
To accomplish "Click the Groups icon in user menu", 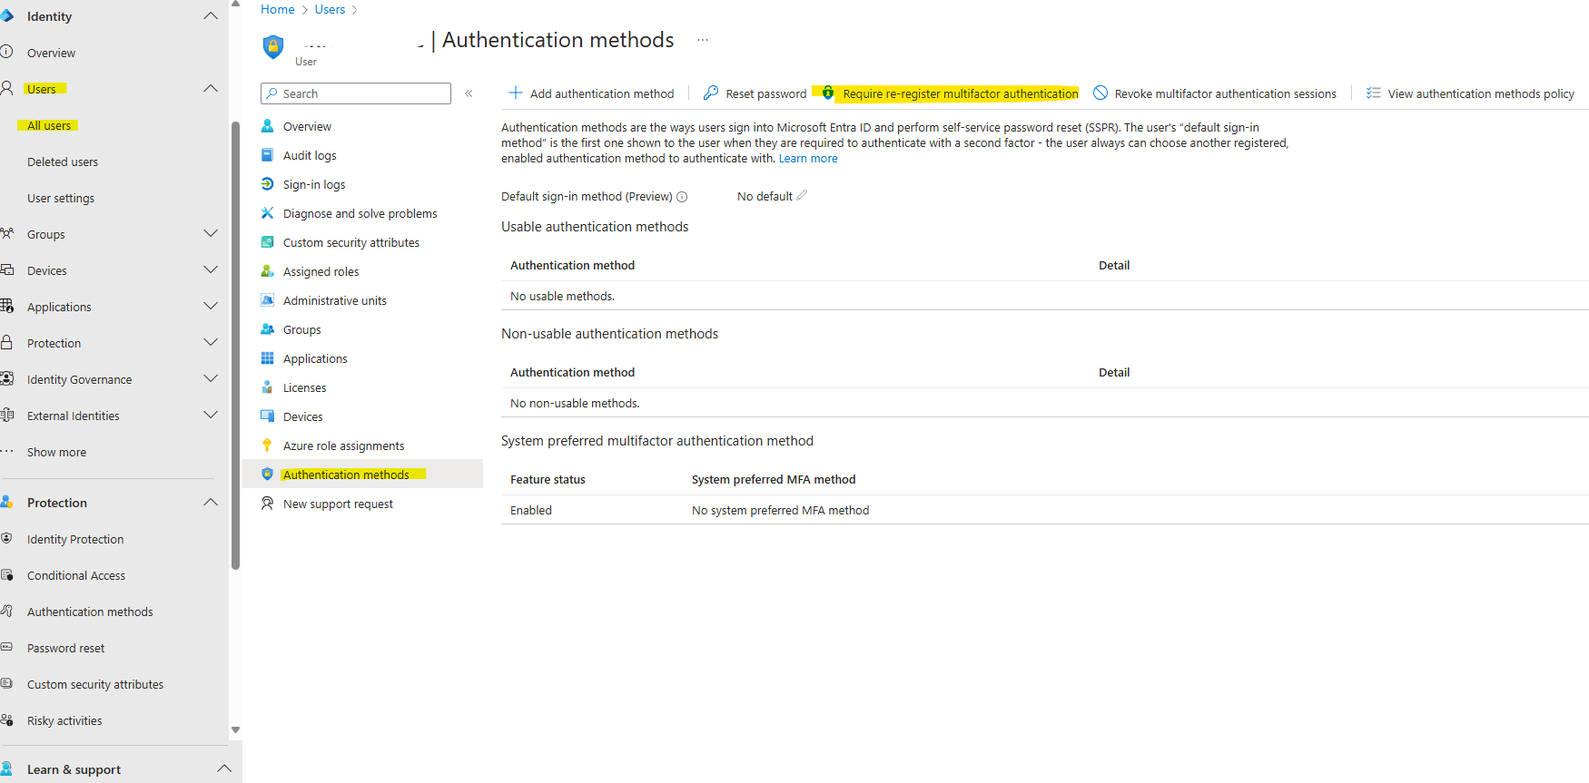I will coord(268,329).
